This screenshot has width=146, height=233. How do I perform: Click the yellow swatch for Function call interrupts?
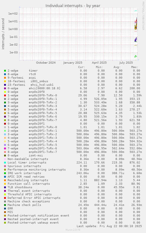pyautogui.click(x=5, y=184)
